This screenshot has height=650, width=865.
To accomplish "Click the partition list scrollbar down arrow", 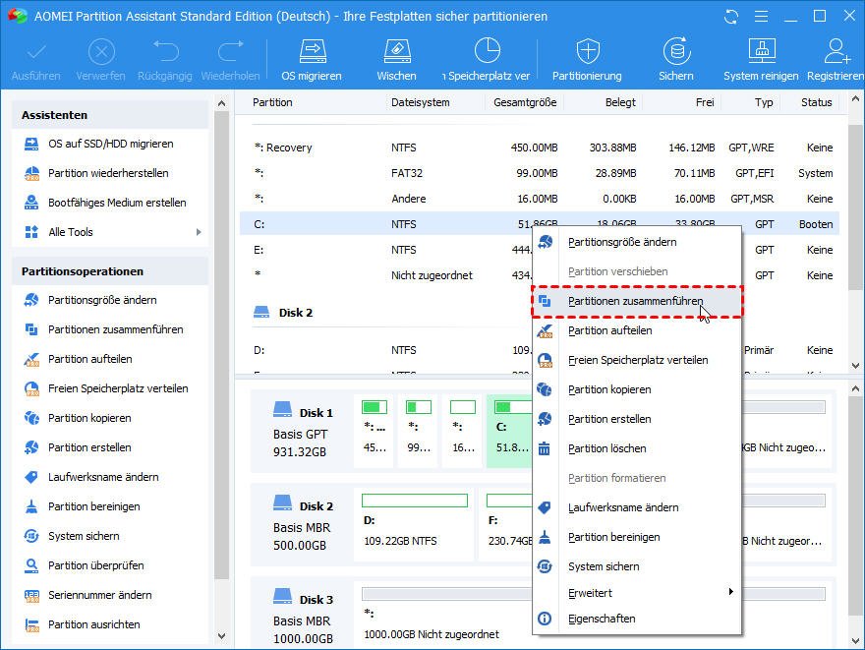I will [855, 366].
